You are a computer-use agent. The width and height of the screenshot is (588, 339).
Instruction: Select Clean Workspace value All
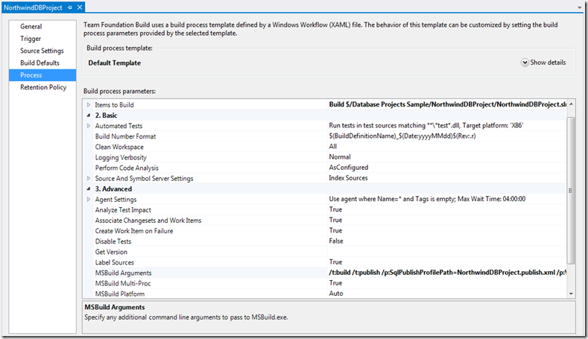click(x=333, y=147)
